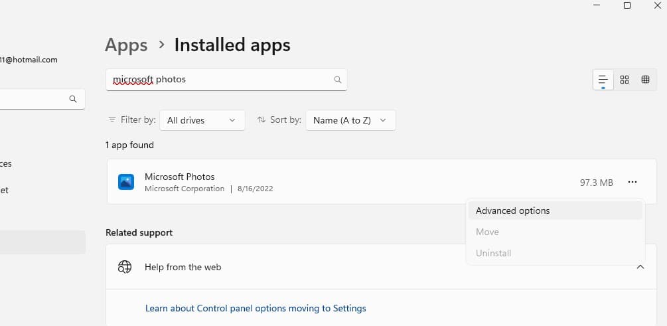The width and height of the screenshot is (667, 326).
Task: Open the Sort by Name (A to Z) dropdown
Action: [x=350, y=120]
